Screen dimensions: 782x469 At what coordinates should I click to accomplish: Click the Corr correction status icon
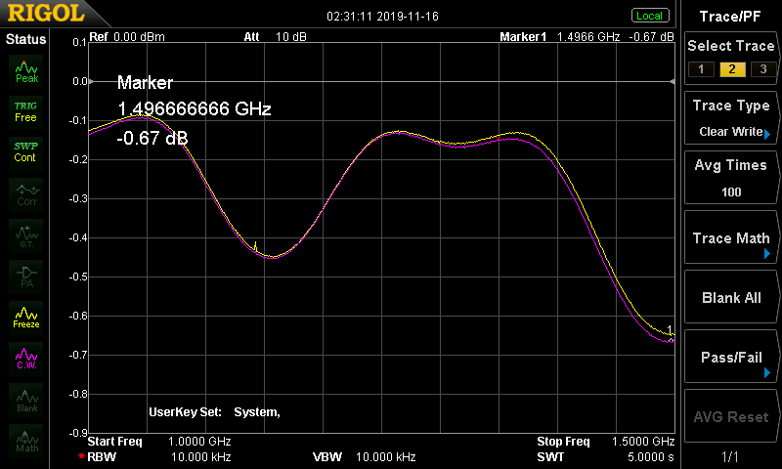point(26,193)
